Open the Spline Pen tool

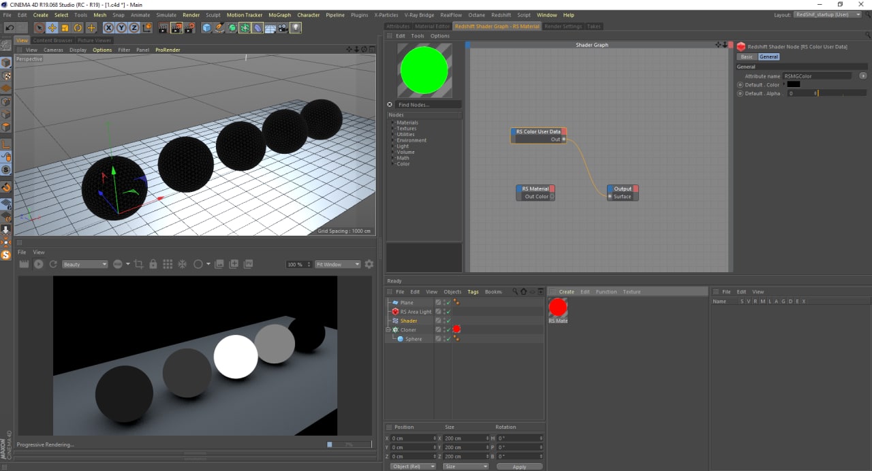coord(219,28)
